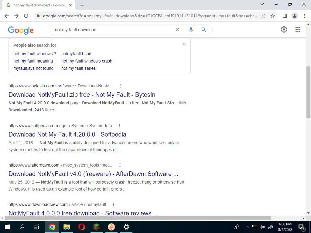Launch Minecraft from the taskbar
The image size is (311, 233).
[96, 227]
